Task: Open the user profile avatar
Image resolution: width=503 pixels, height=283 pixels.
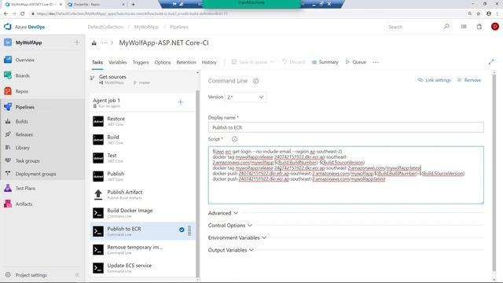Action: pos(494,27)
